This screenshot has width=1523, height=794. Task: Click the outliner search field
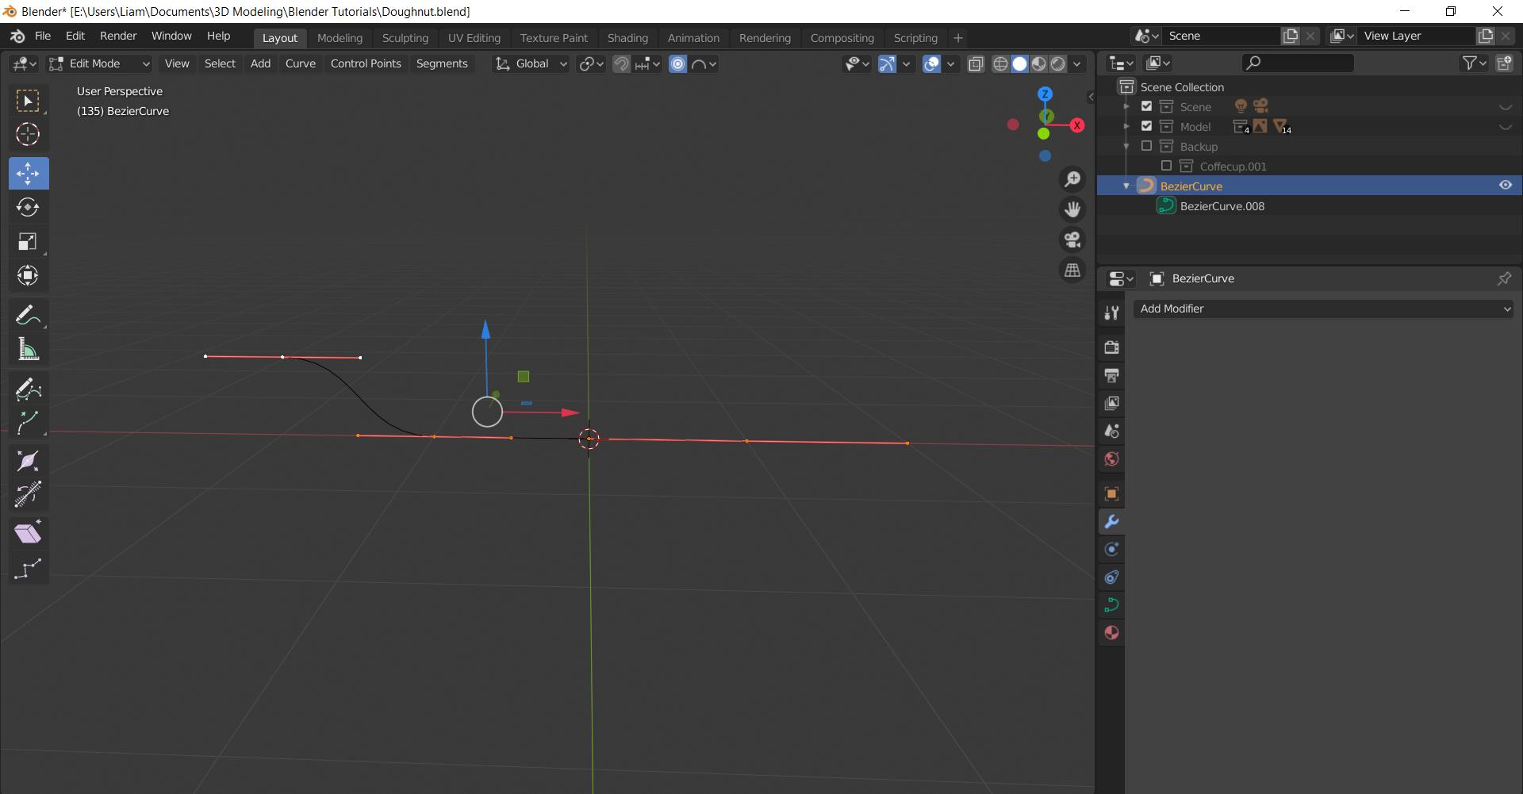tap(1298, 63)
